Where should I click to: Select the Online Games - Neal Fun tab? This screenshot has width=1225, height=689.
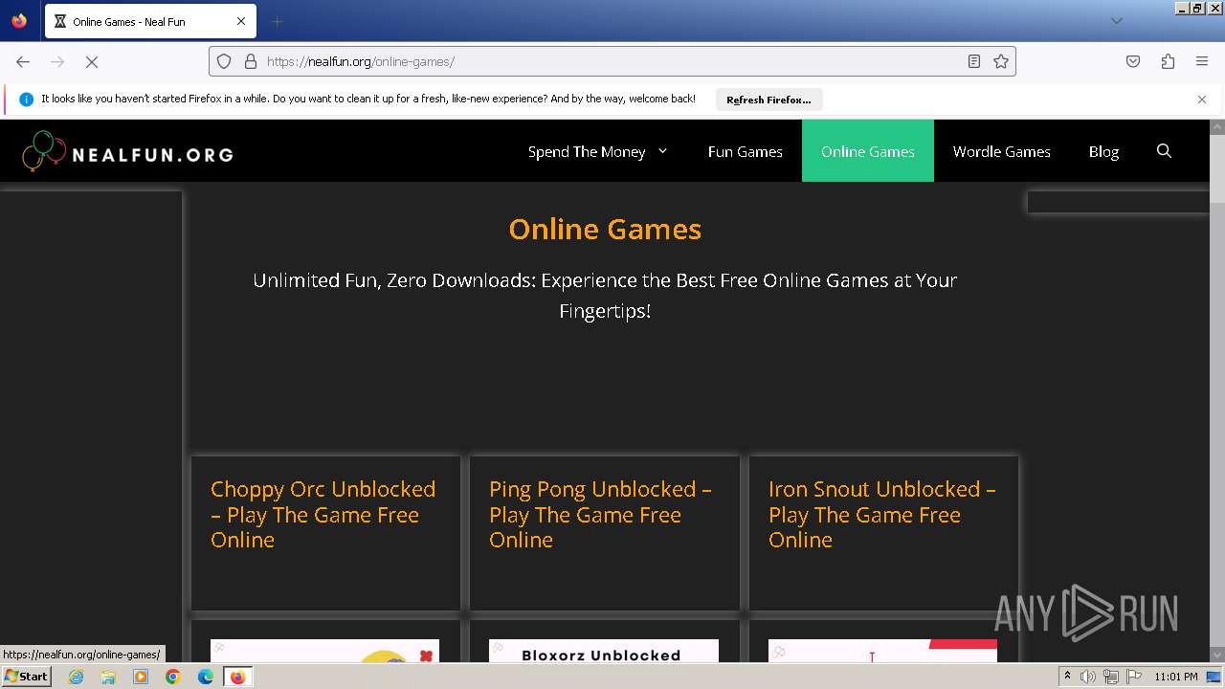(x=149, y=21)
